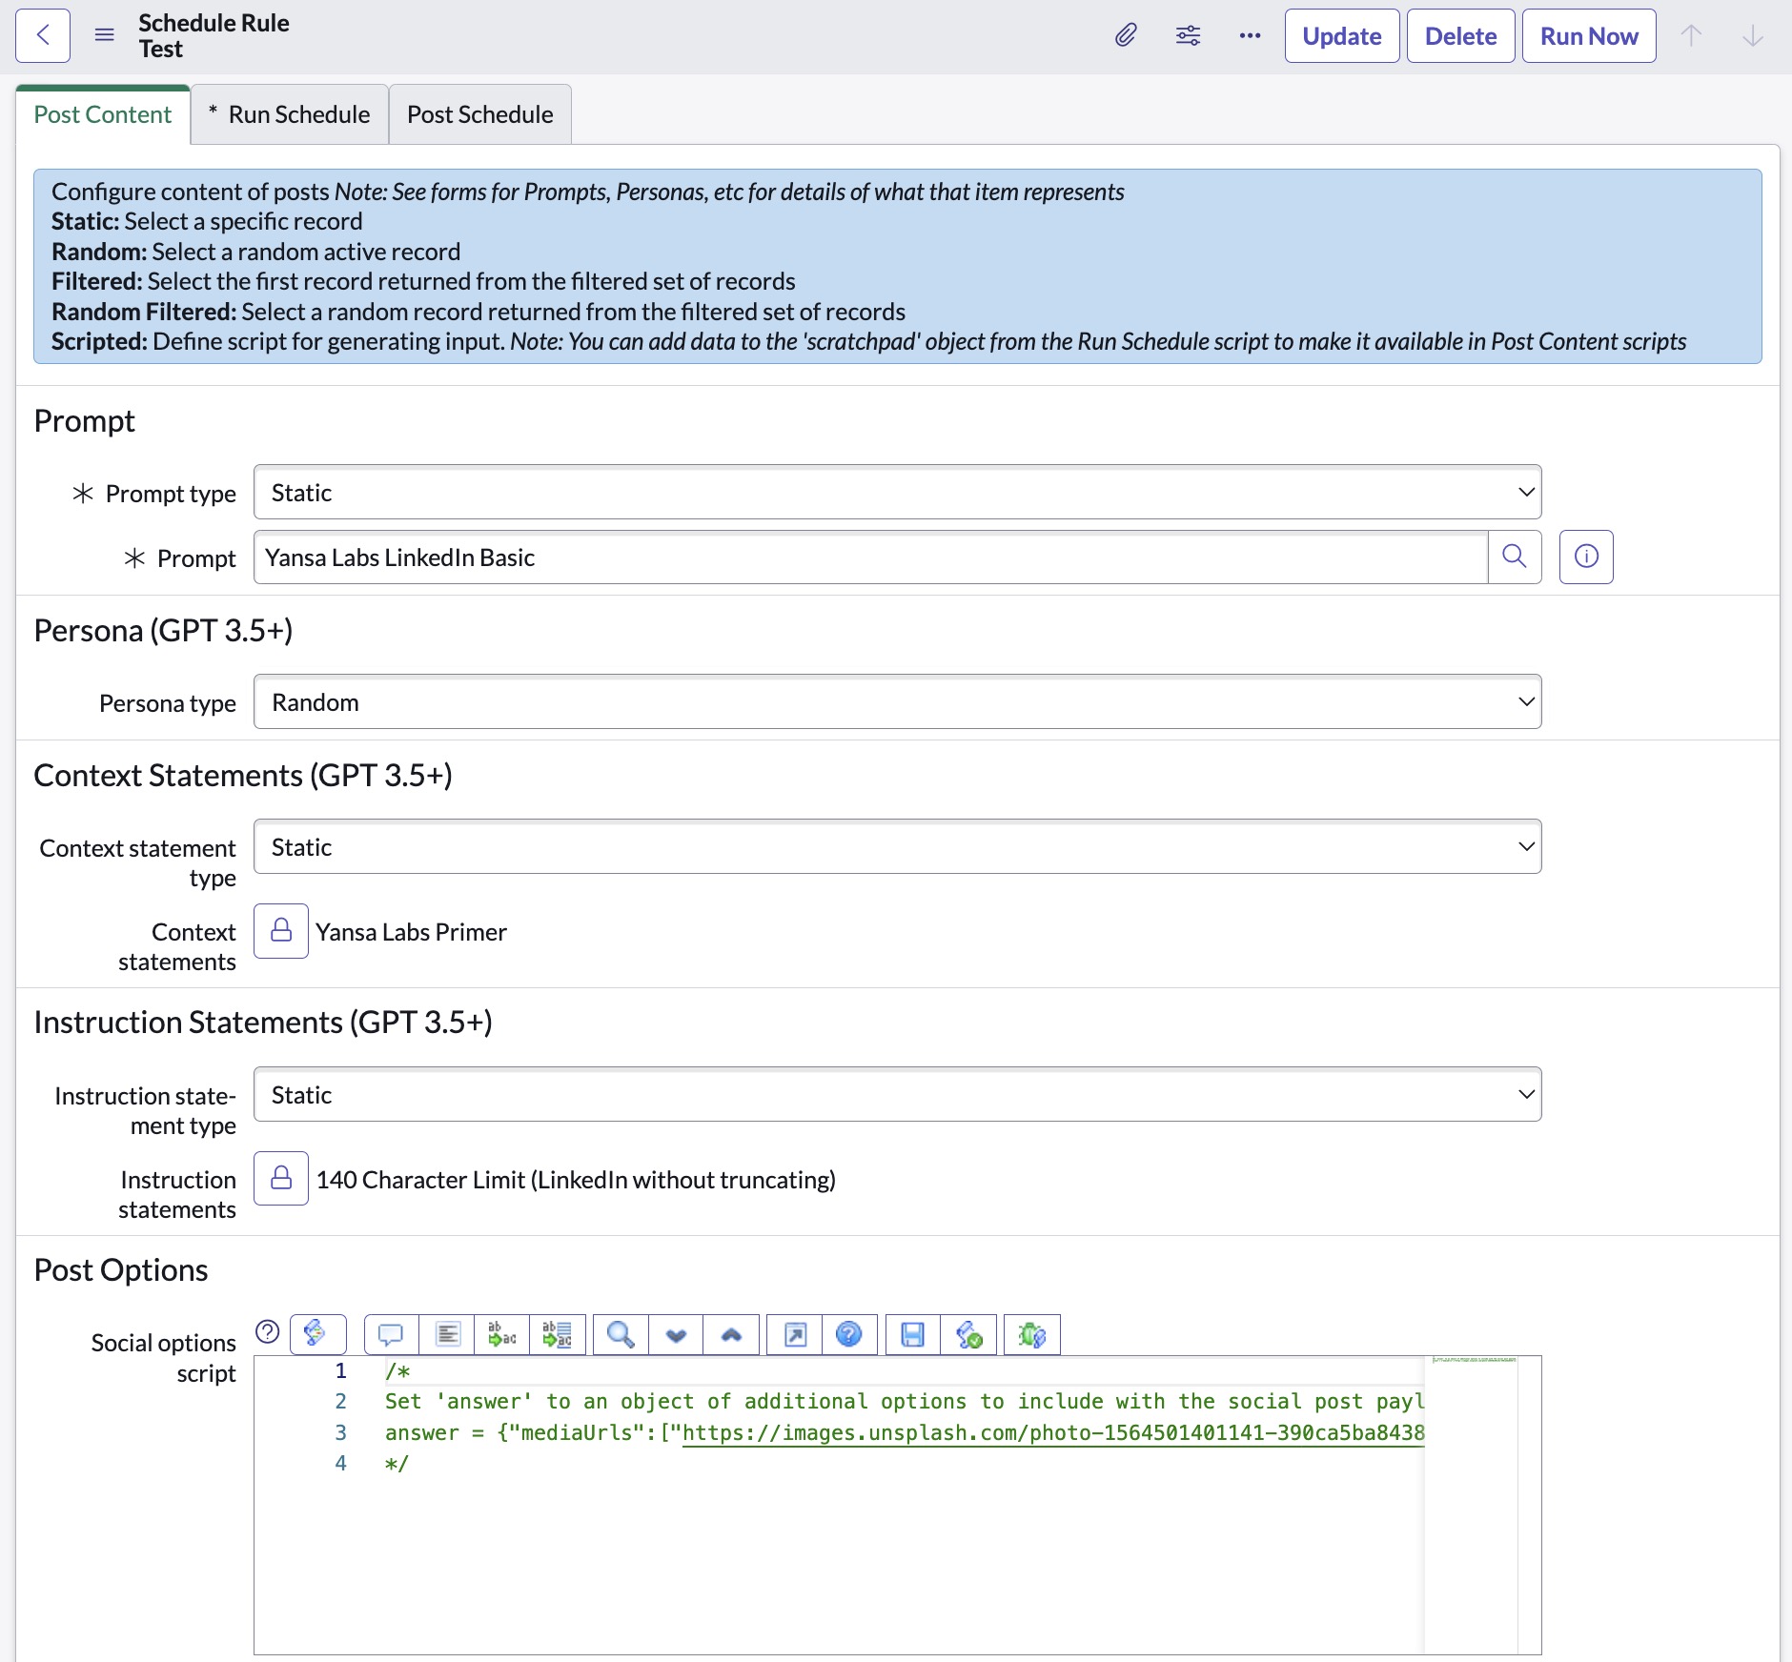The image size is (1792, 1662).
Task: Look up Prompt using magnifier icon
Action: coord(1514,557)
